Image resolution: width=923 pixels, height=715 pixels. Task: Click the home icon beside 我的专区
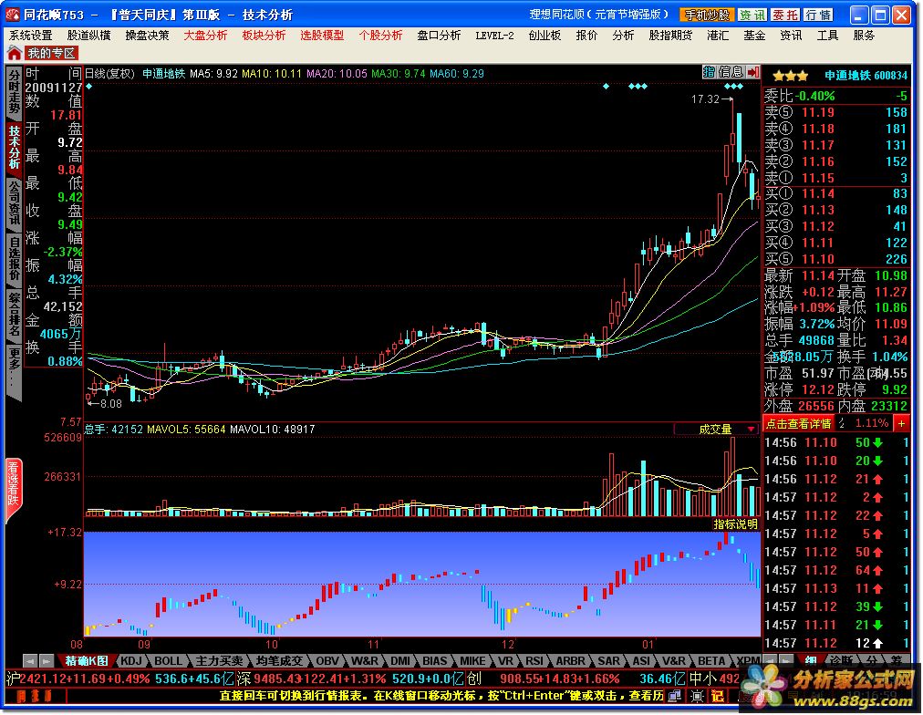[14, 54]
